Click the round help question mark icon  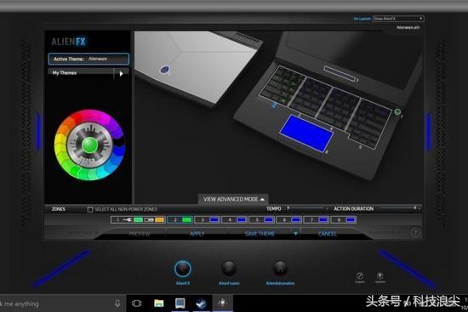415,232
